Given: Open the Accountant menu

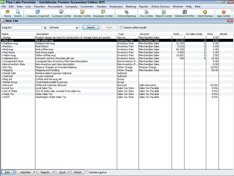Looking at the screenshot, I should tap(55, 7).
